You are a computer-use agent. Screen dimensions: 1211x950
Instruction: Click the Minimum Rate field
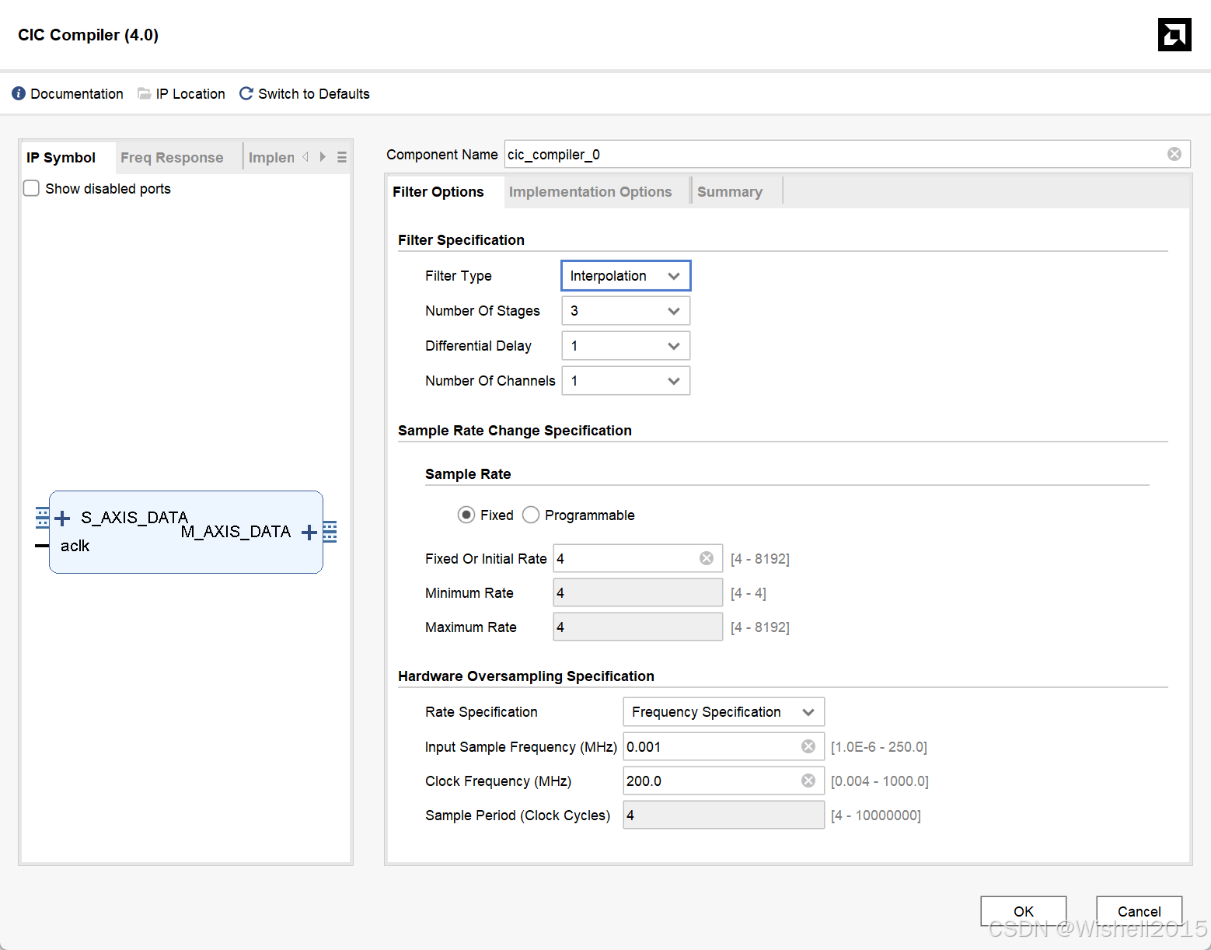point(638,592)
